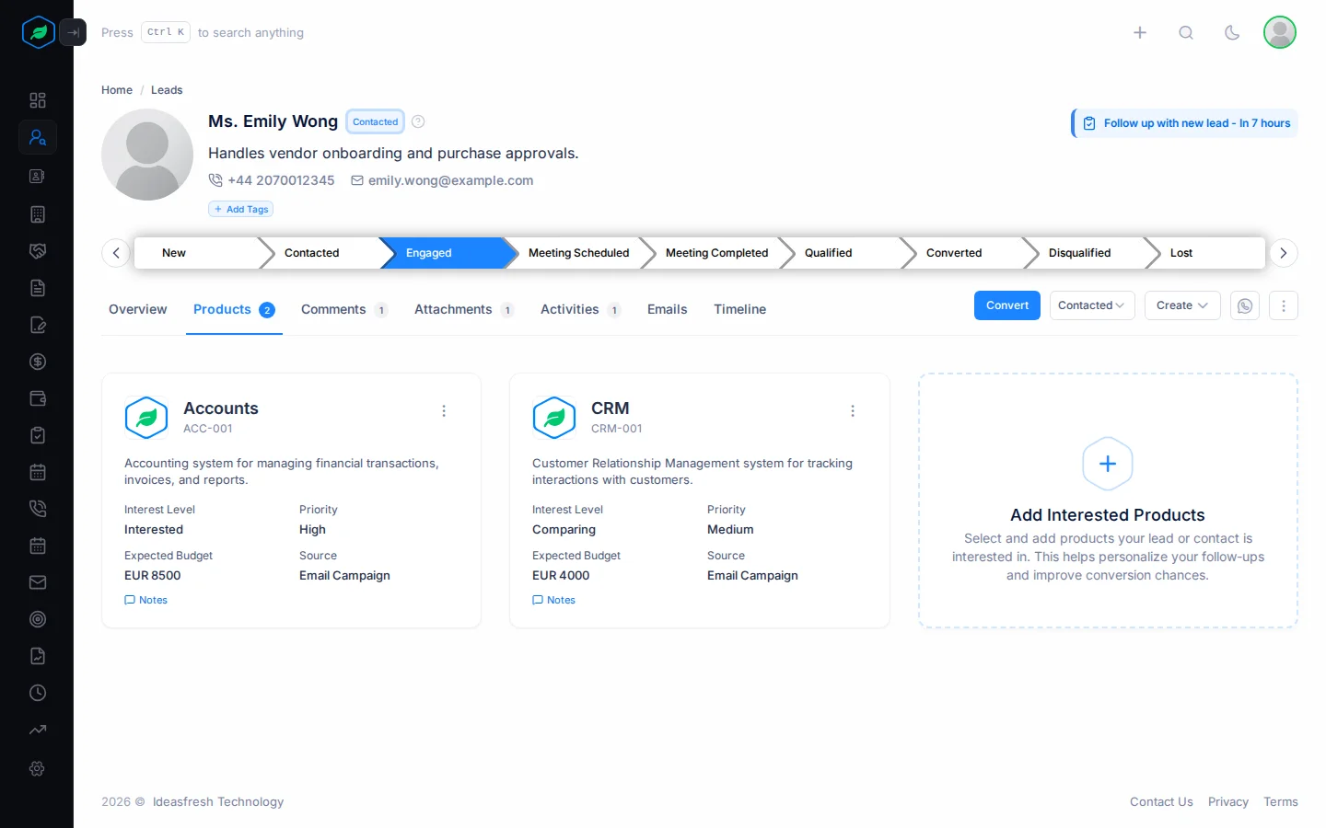
Task: Click the help icon beside Contacted badge
Action: [418, 121]
